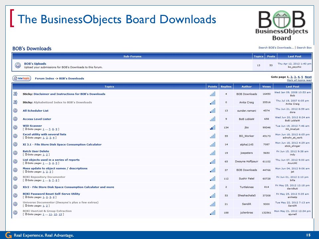Click the BusinessObjects Board logo

point(282,26)
